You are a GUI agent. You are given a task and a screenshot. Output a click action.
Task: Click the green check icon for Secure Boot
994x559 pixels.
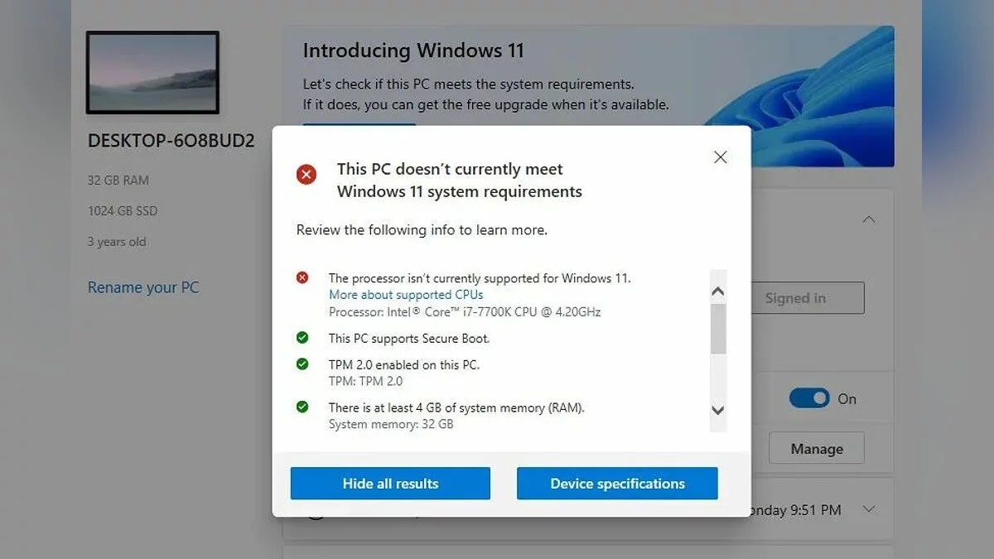(x=302, y=337)
